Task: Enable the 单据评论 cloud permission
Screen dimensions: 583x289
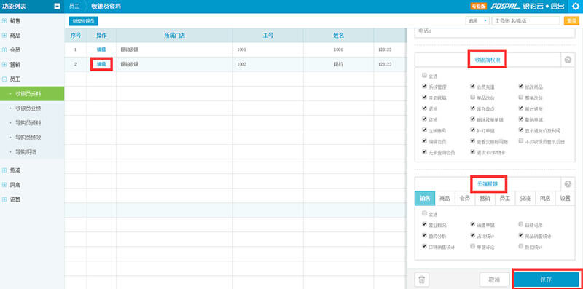Action: [472, 246]
